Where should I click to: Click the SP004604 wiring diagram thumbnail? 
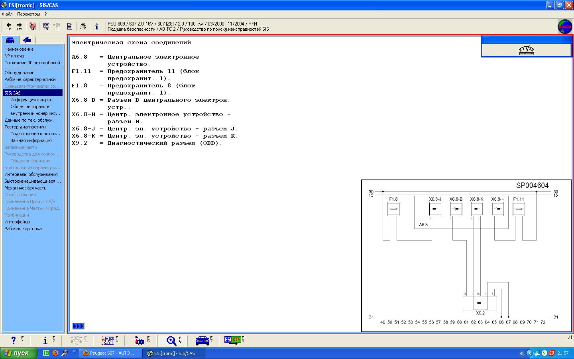coord(466,256)
